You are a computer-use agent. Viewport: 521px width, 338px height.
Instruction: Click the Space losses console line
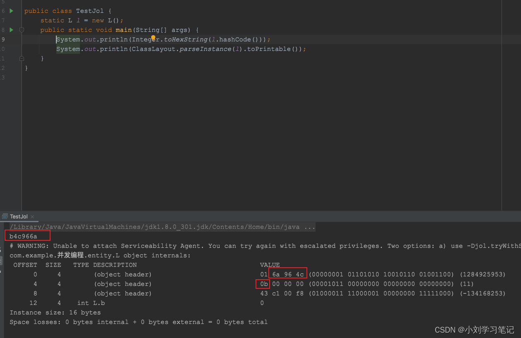(x=139, y=322)
